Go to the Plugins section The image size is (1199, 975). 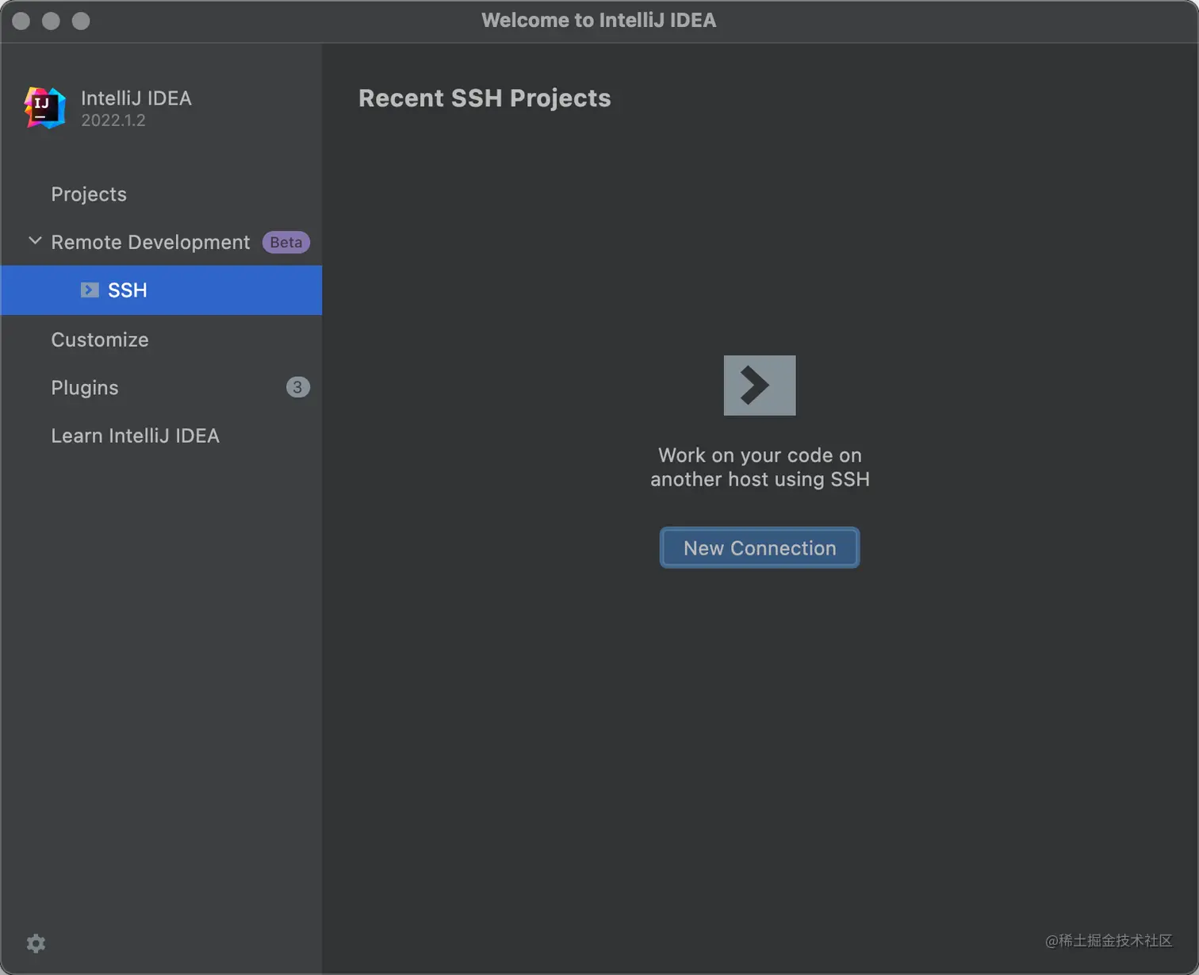click(85, 388)
